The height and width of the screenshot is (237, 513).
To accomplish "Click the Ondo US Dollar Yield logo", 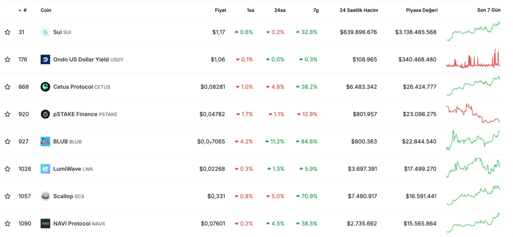I will (x=45, y=59).
